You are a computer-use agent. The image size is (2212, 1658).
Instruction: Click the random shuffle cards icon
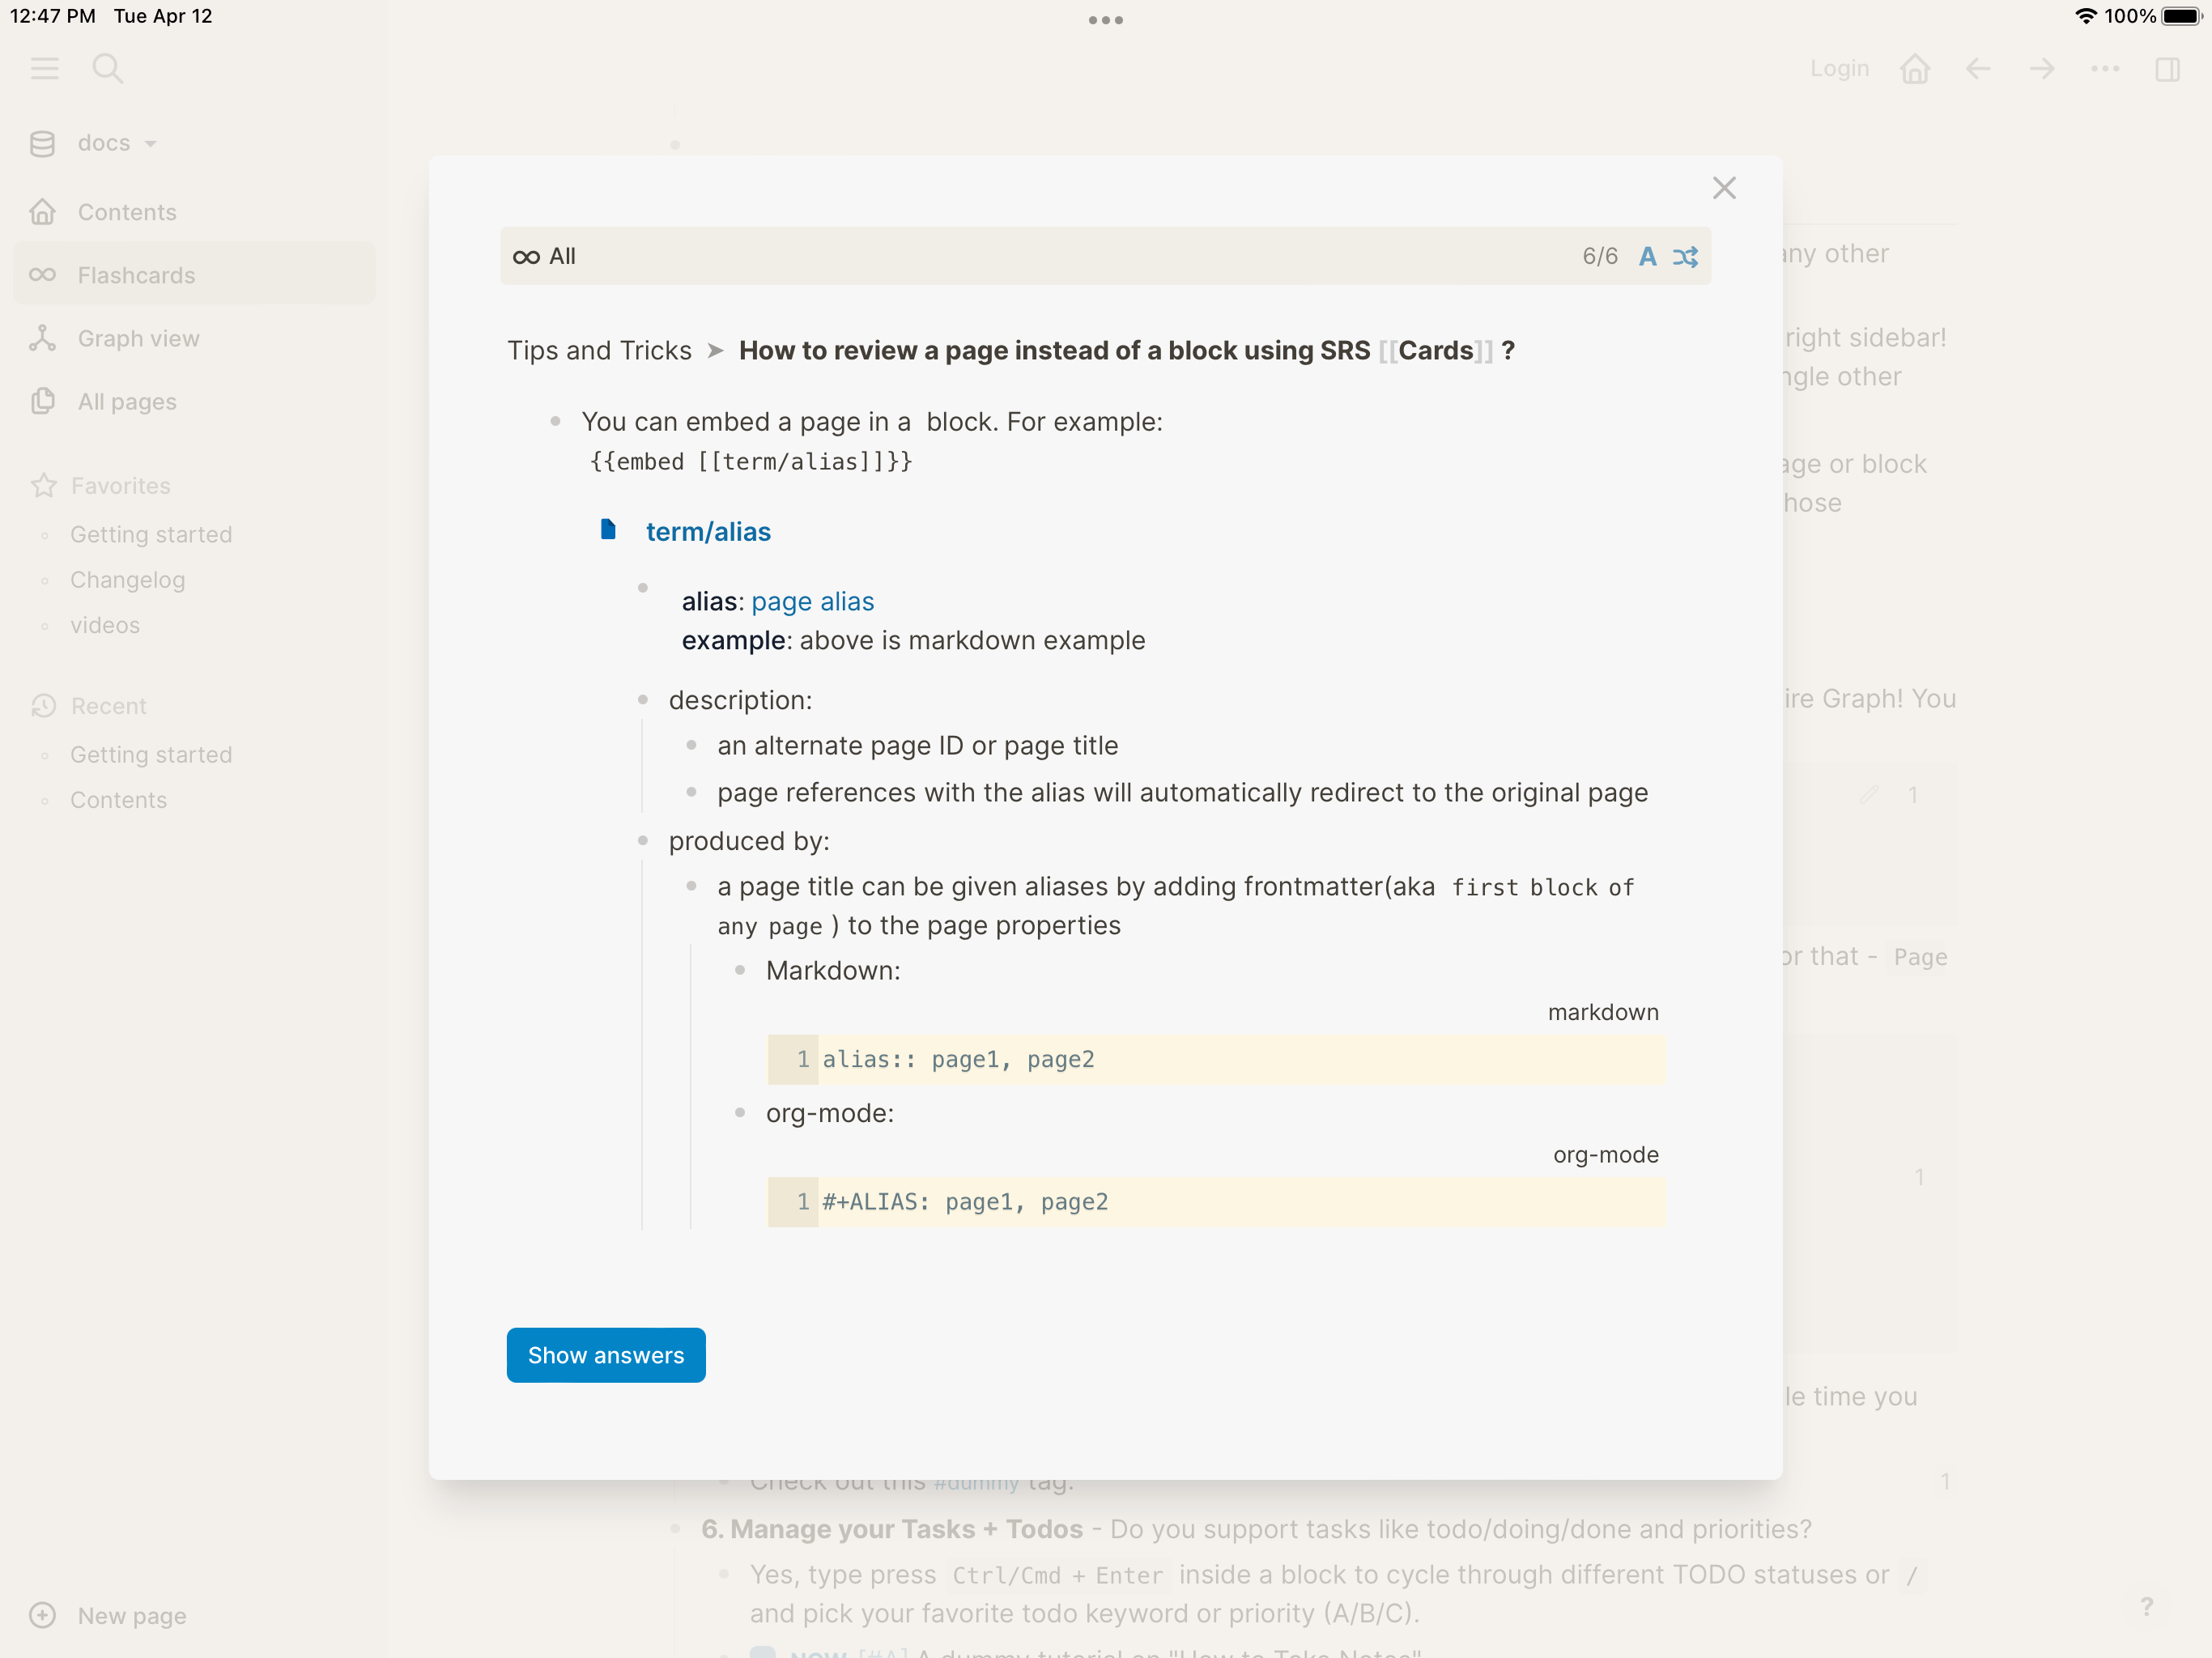coord(1685,257)
